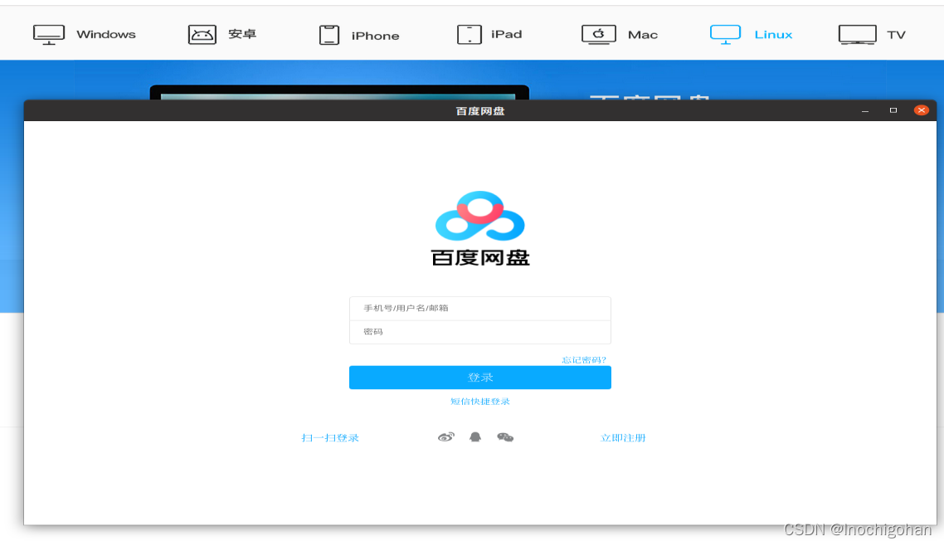Select the iPhone platform tab
Screen dimensions: 944x546
point(359,35)
